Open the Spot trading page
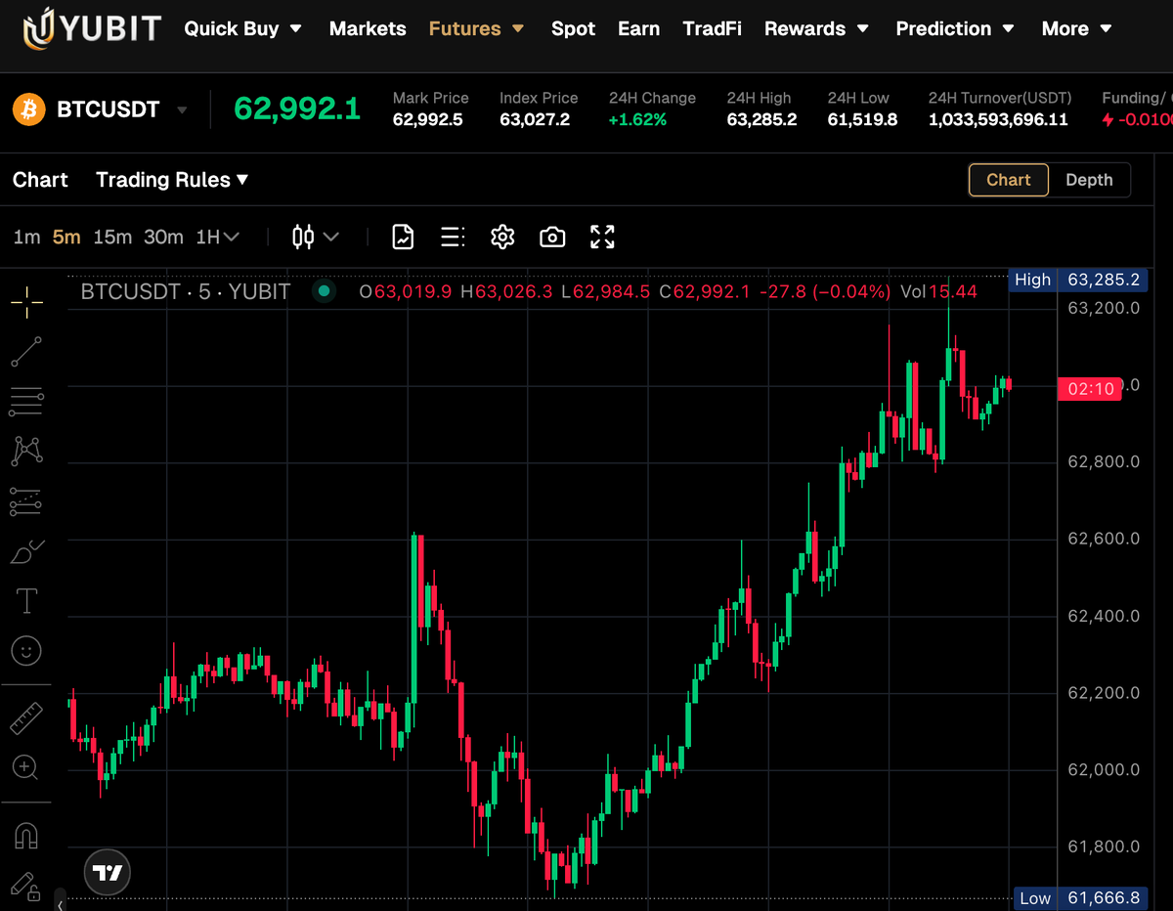The height and width of the screenshot is (911, 1173). (573, 28)
